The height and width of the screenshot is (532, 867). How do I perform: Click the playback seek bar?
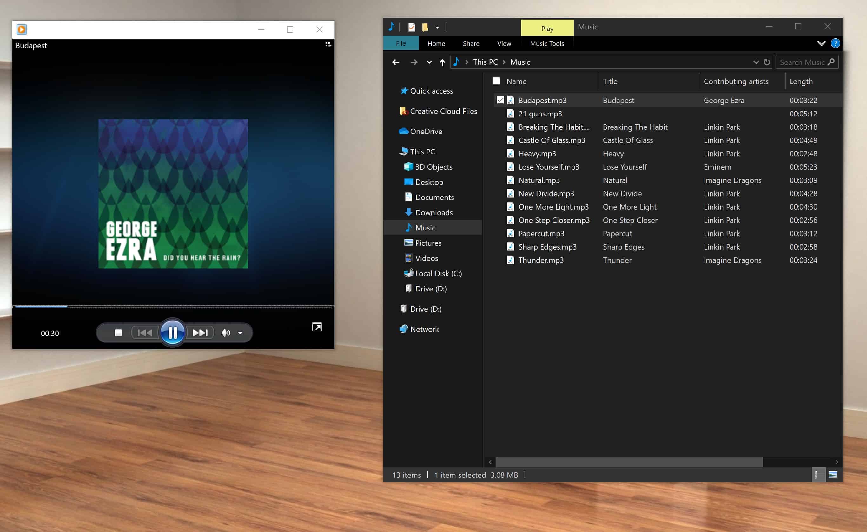[x=173, y=307]
